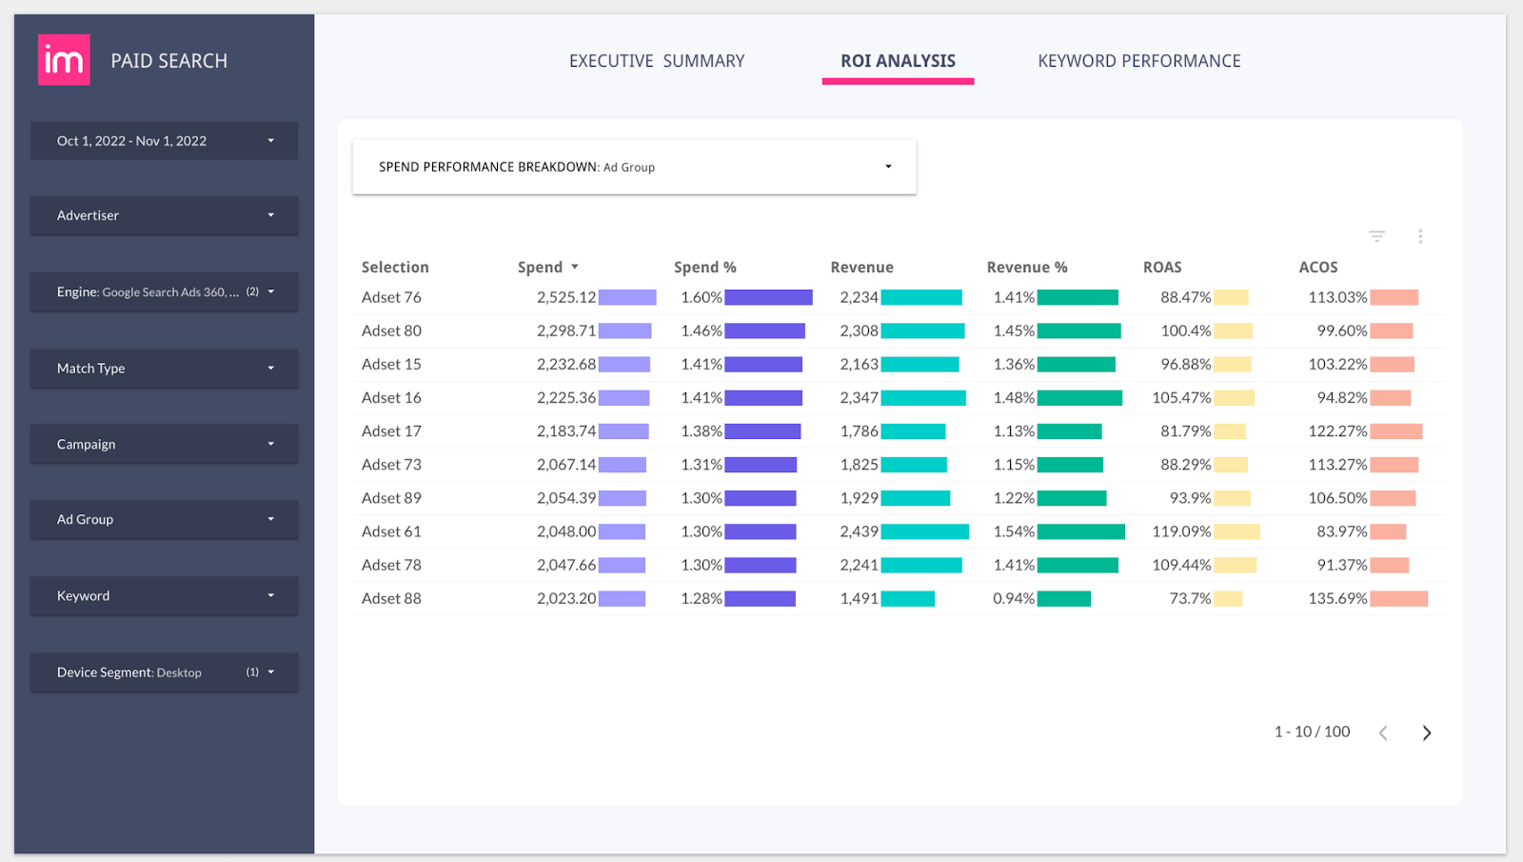
Task: Open the table filter icon
Action: (1376, 236)
